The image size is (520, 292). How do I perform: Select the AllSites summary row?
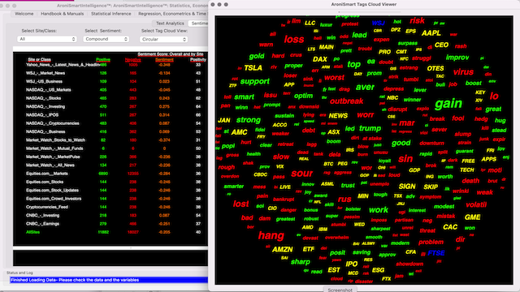click(x=110, y=232)
